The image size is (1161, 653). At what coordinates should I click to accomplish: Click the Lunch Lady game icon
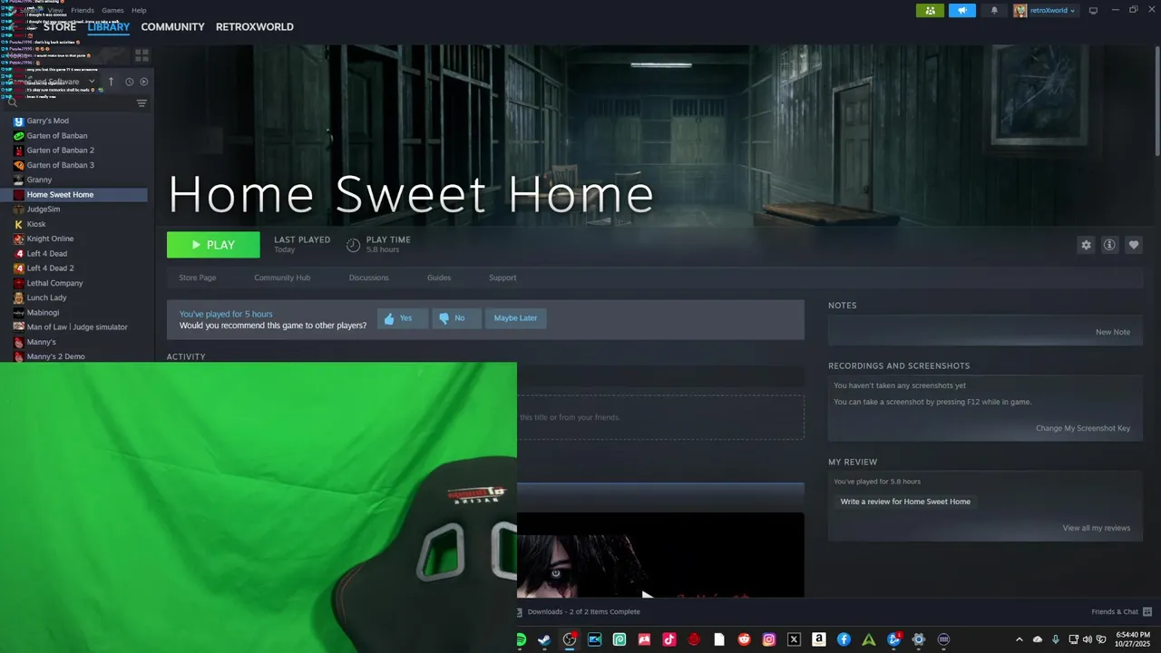click(x=18, y=297)
